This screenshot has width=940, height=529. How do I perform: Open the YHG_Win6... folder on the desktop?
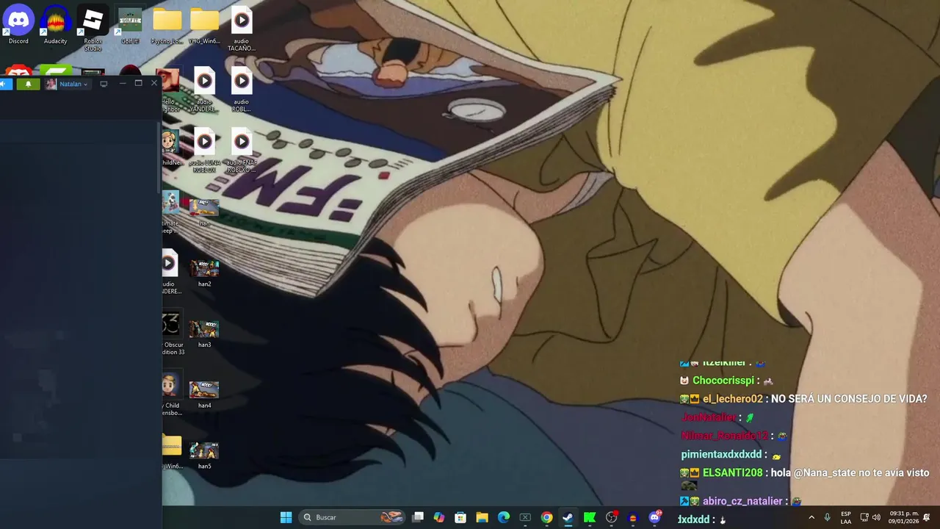(x=204, y=26)
